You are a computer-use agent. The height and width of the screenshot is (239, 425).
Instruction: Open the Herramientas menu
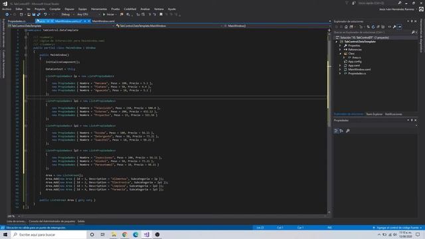(x=99, y=9)
